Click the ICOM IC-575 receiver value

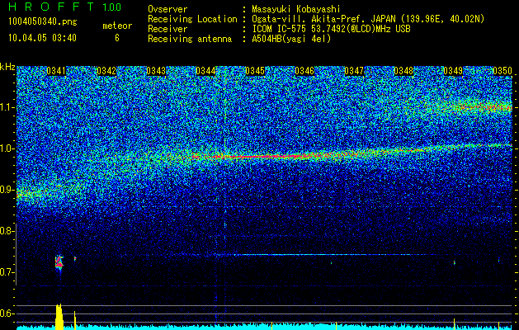331,29
